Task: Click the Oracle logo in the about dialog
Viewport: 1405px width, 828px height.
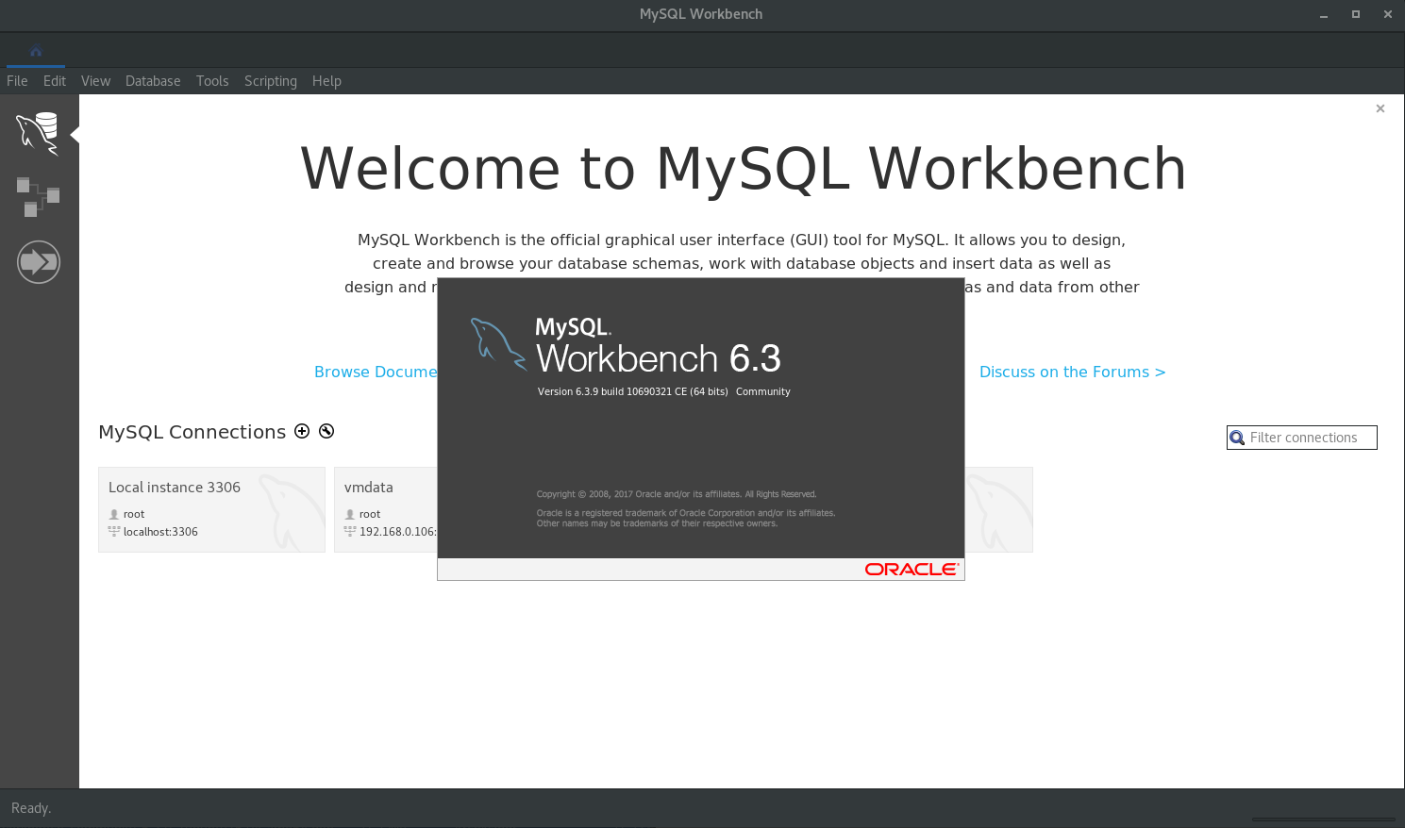Action: [x=912, y=569]
